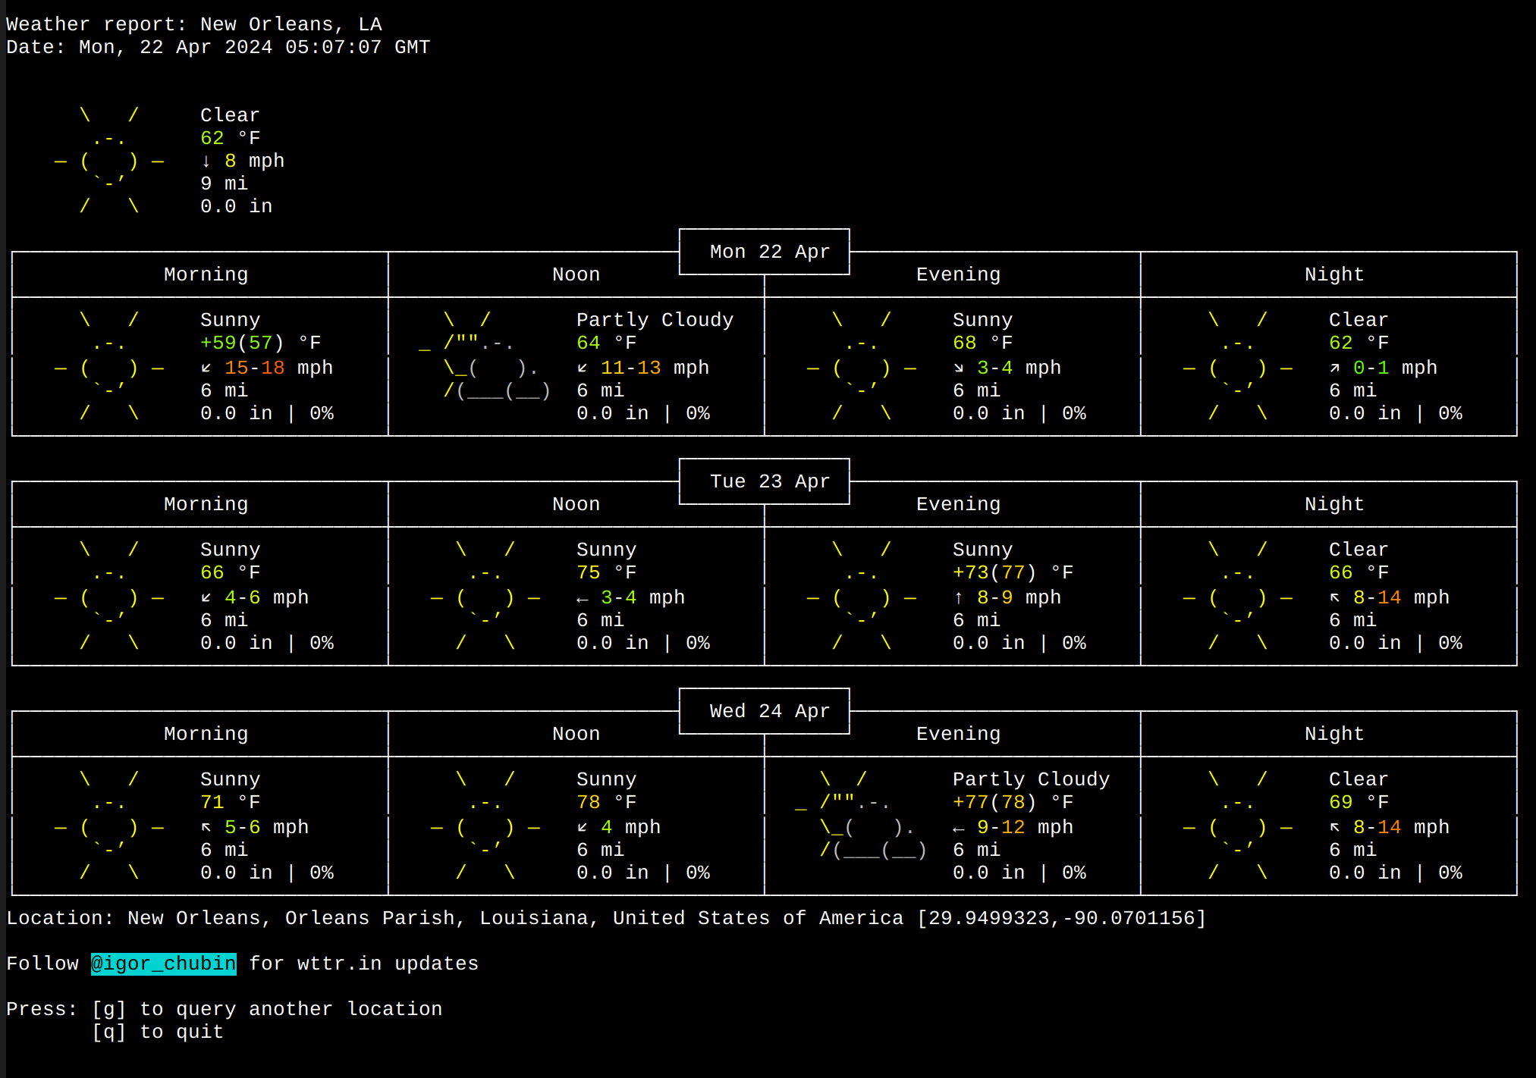Click the Wednesday Night column header
This screenshot has height=1078, width=1536.
[1333, 734]
